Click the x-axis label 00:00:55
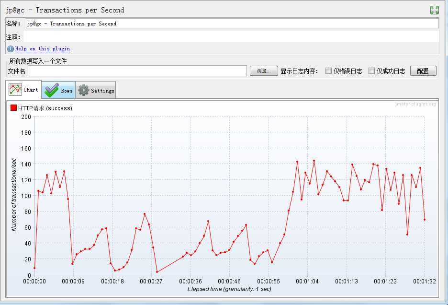448x305 pixels. (269, 281)
